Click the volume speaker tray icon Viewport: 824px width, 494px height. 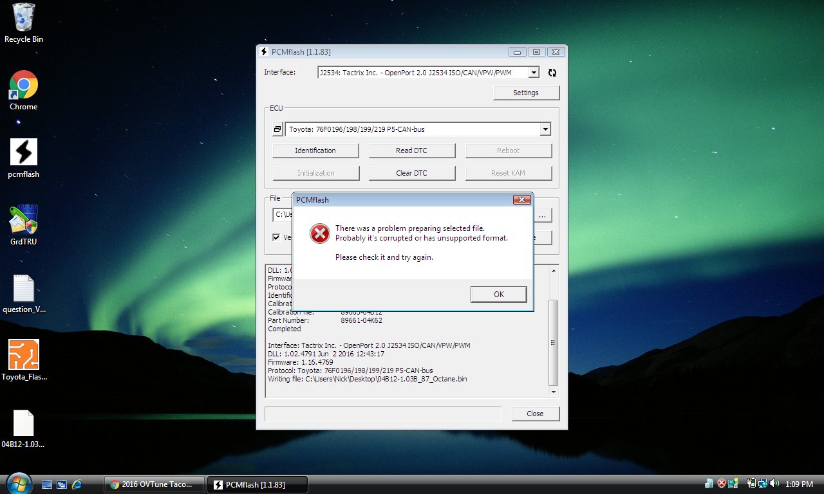774,484
